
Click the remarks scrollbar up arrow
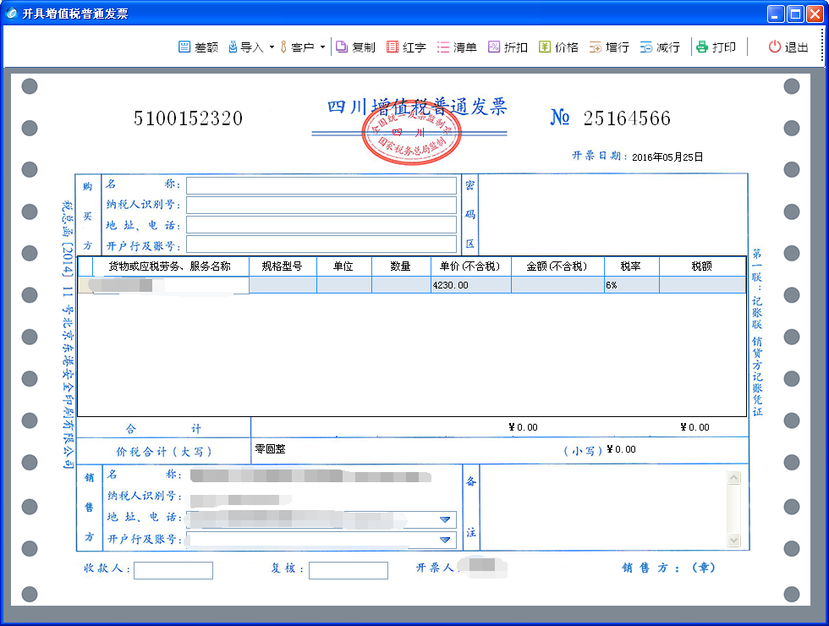tap(734, 478)
